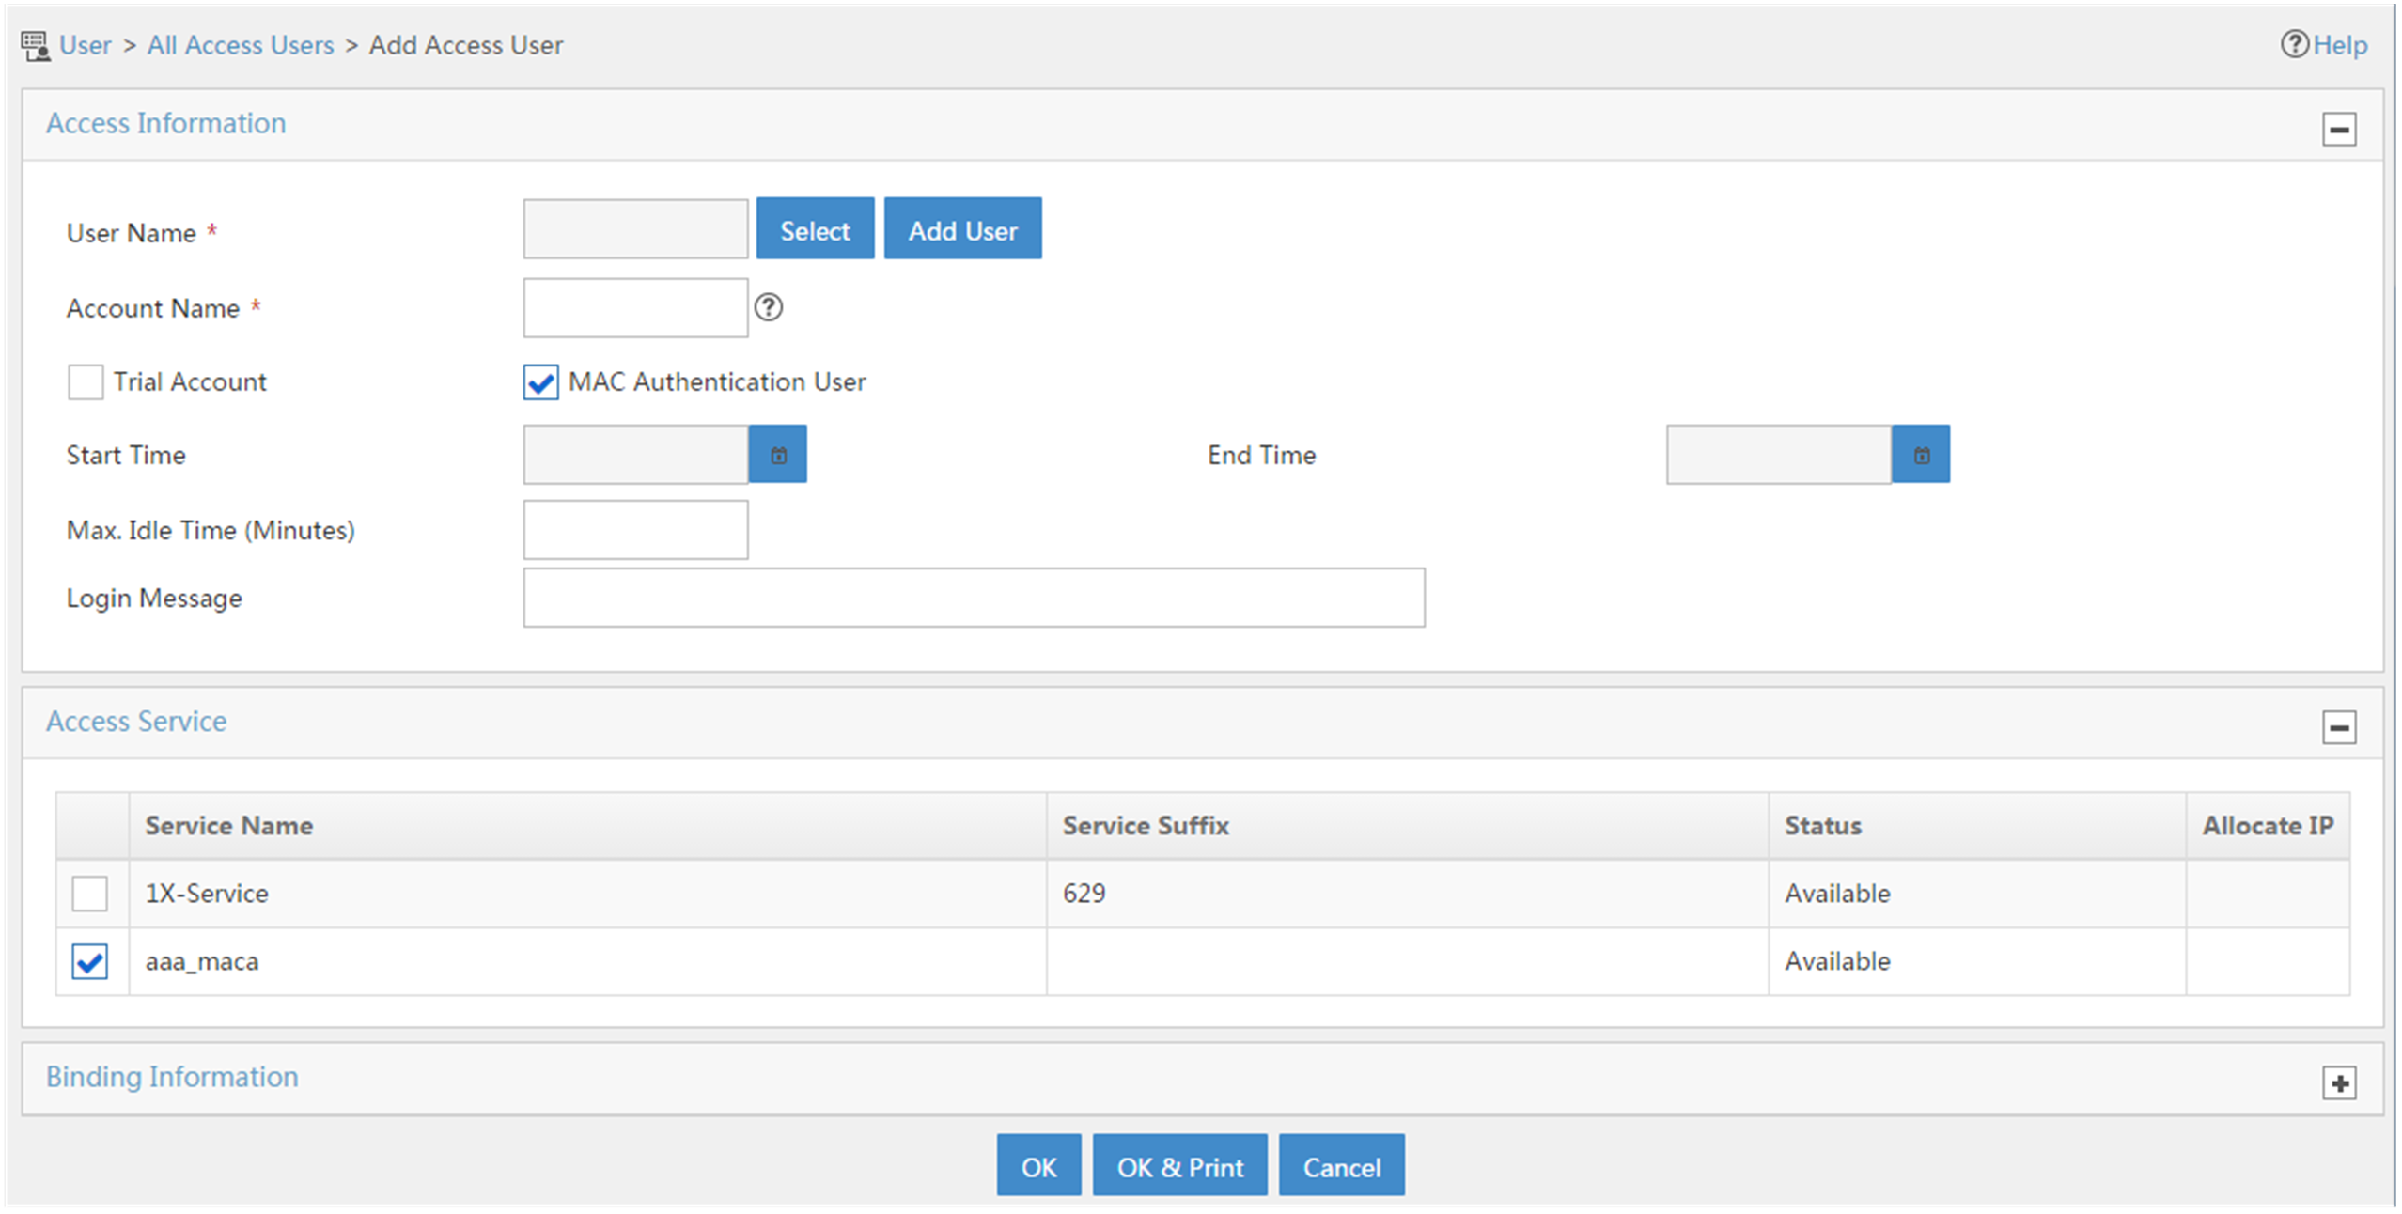Click the Cancel button
Viewport: 2402px width, 1214px height.
coord(1341,1165)
